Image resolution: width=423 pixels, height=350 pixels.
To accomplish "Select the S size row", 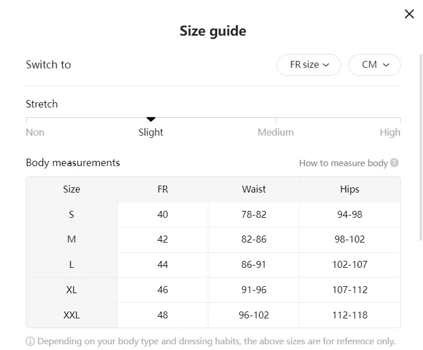I will click(213, 214).
